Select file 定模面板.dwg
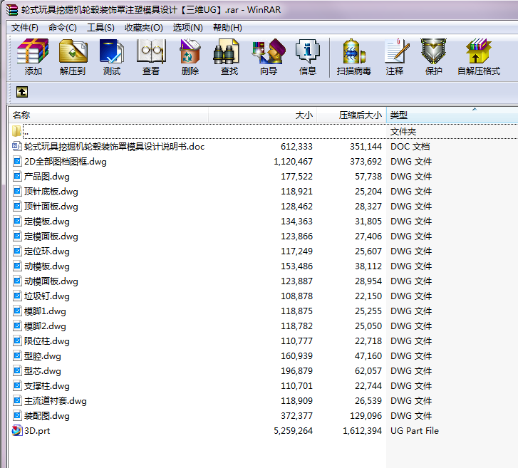Viewport: 518px width, 468px height. pos(51,236)
